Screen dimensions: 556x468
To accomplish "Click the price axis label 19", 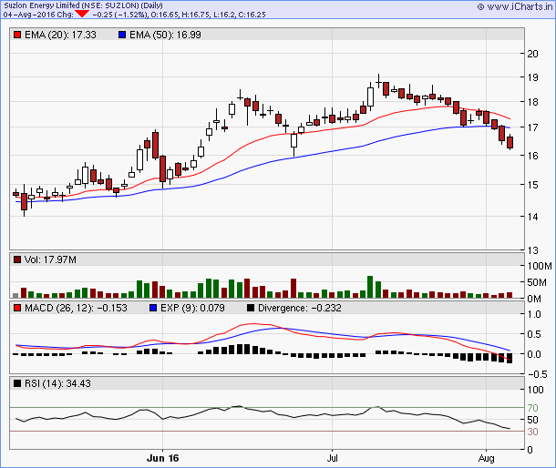I will tap(532, 77).
